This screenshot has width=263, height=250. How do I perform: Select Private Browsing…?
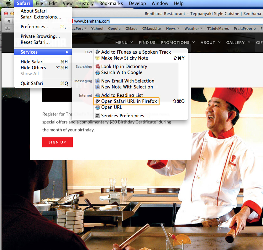pos(43,36)
